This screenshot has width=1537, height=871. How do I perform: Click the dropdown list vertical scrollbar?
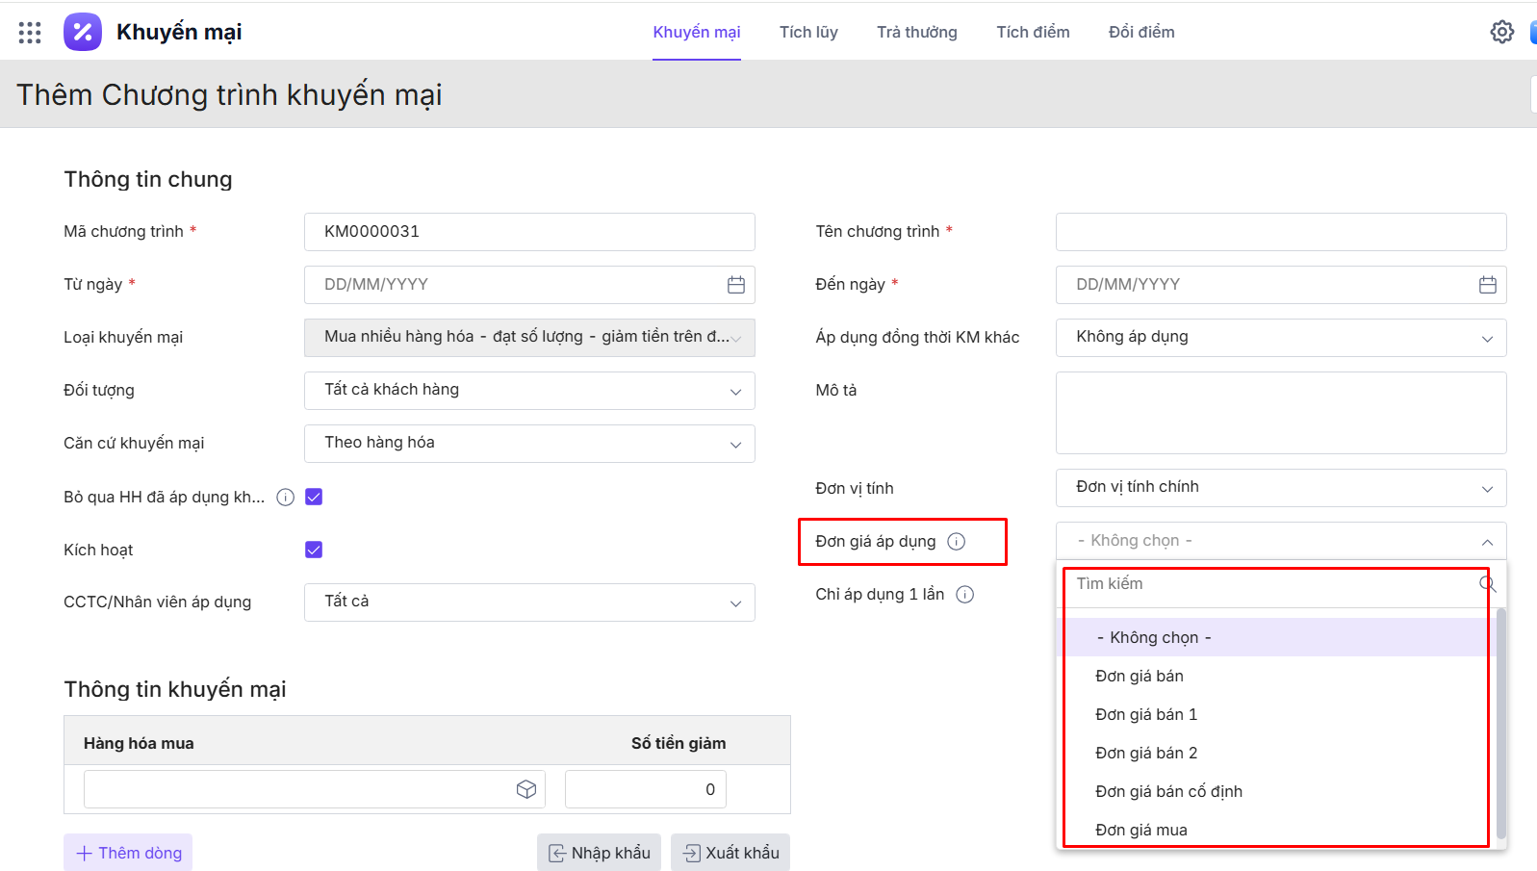coord(1500,722)
